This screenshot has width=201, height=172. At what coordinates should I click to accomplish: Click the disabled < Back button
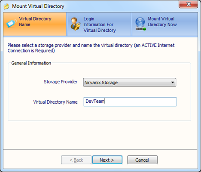76,160
